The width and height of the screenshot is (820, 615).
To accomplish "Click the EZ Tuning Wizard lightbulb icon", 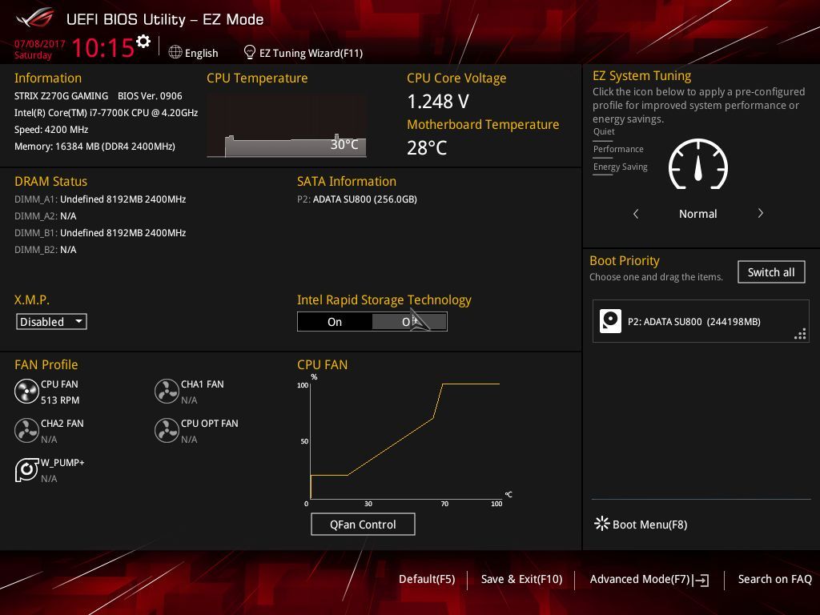I will click(250, 52).
